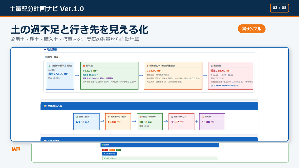Screen dimensions: 299x168
Task: Select the green OK count pill
Action: tap(119, 150)
